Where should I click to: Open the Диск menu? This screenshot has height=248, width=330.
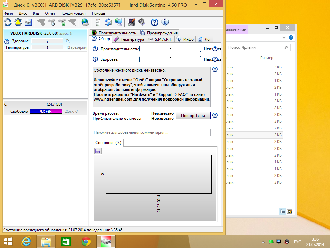23,13
